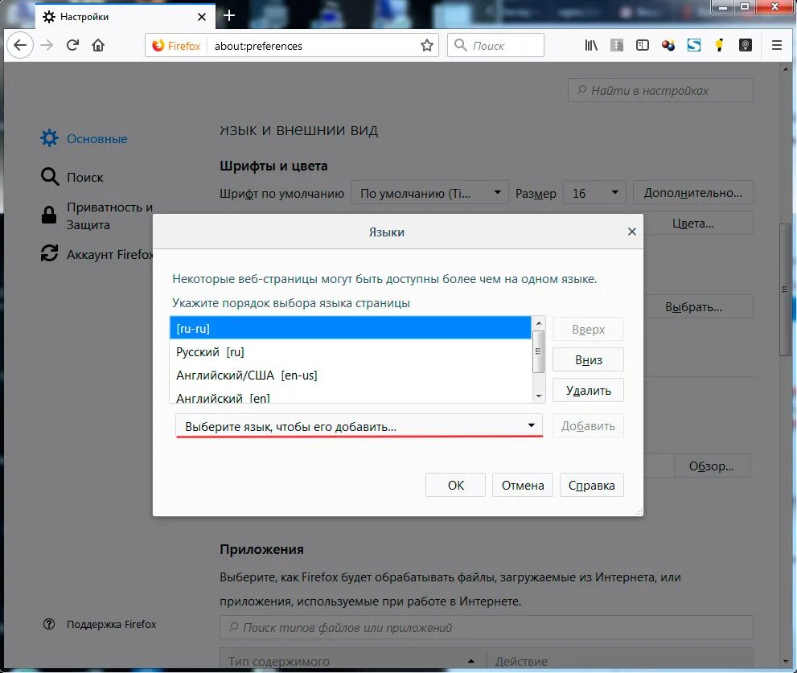Click the dialog resize grip corner

(x=639, y=511)
